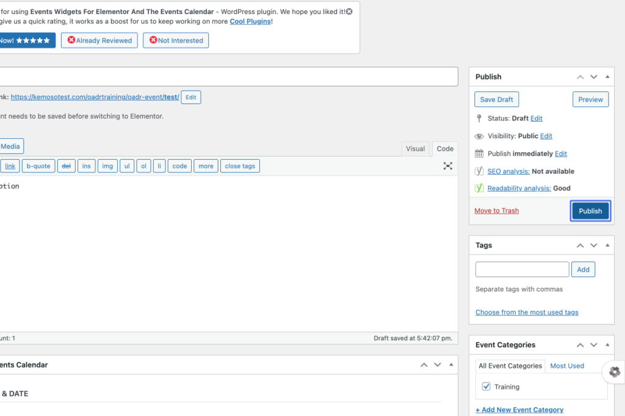625x416 pixels.
Task: Switch to the Visual editor tab
Action: point(415,149)
